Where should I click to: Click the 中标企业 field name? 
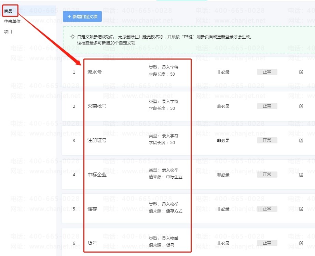coord(97,175)
